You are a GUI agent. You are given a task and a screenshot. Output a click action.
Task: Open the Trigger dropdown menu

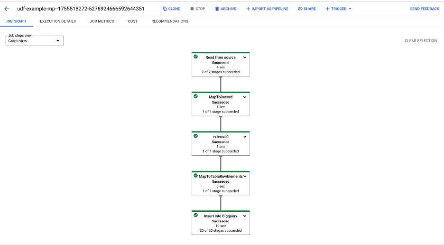point(338,9)
